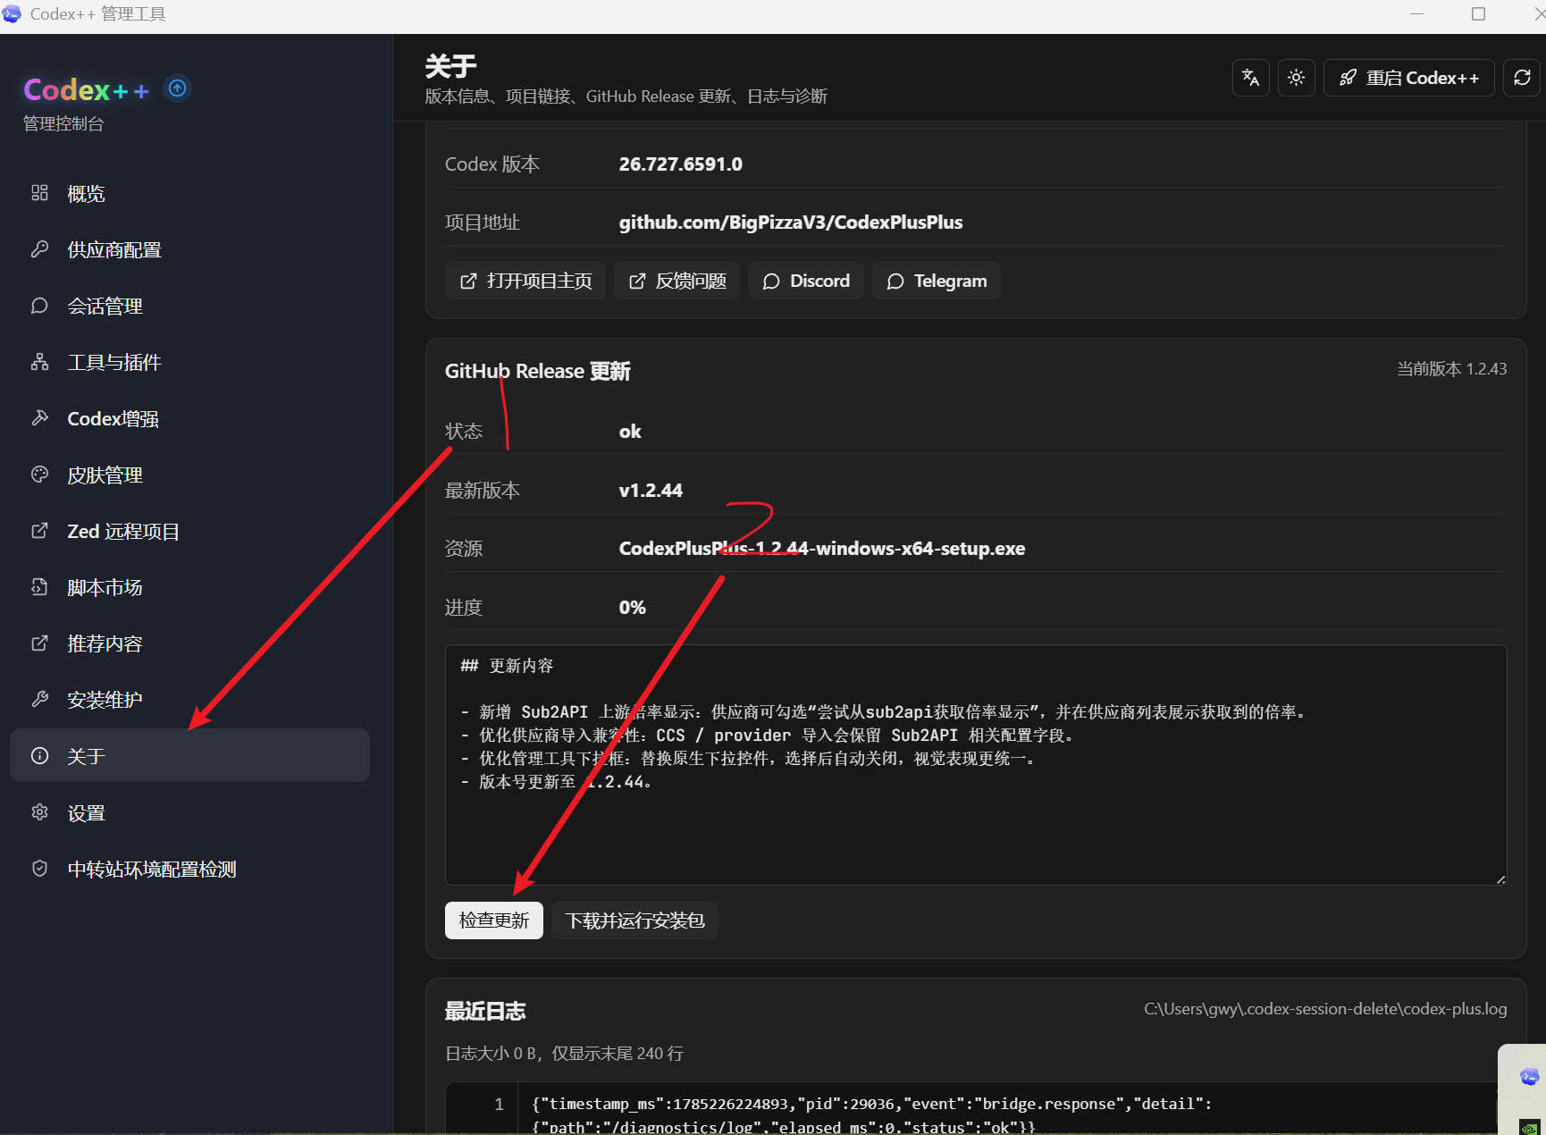Click the update-available arrow icon beside Codex++ logo

tap(178, 88)
